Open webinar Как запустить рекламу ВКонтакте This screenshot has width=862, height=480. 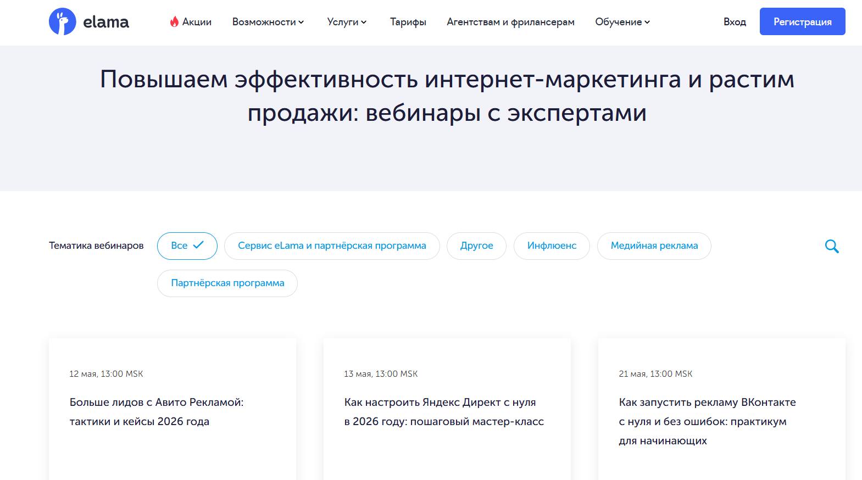click(707, 421)
